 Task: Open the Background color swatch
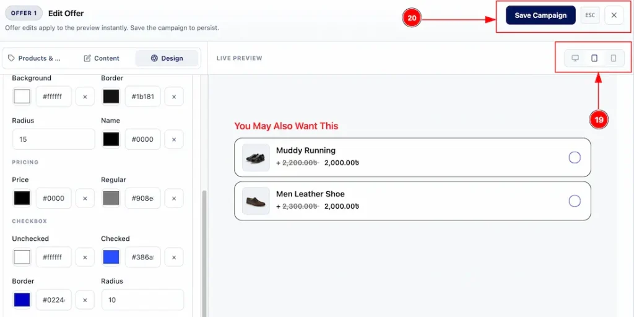[x=22, y=97]
